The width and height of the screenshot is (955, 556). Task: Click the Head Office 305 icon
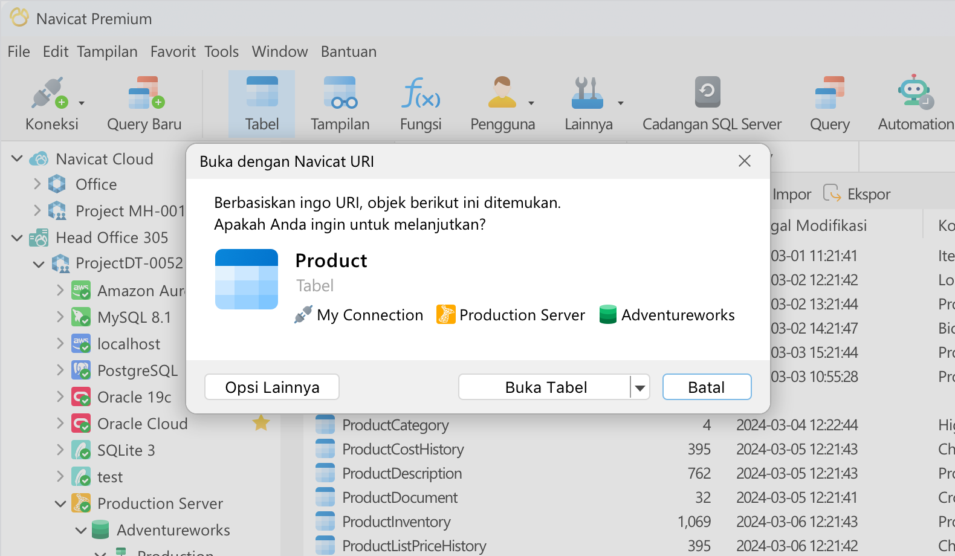click(39, 238)
